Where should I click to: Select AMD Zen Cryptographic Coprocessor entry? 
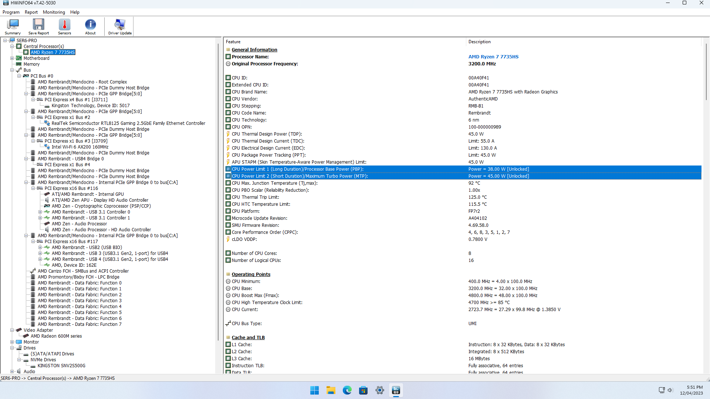coord(101,206)
